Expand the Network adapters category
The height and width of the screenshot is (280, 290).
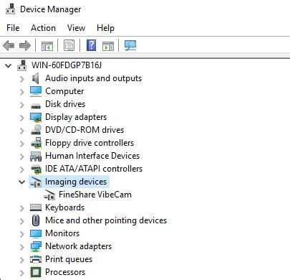tap(21, 247)
